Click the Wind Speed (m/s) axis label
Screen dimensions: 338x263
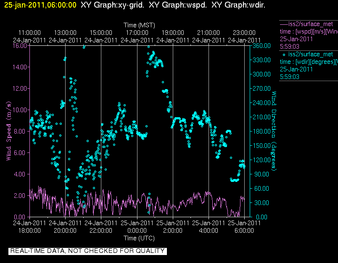pyautogui.click(x=8, y=131)
